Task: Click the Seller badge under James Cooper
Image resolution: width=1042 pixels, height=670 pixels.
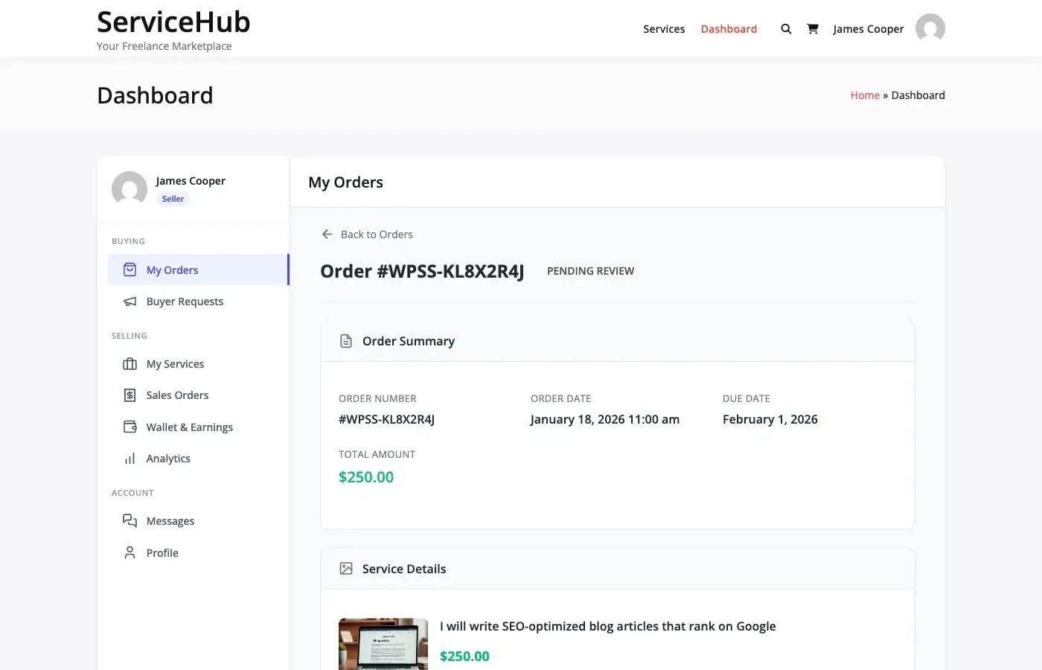Action: [x=173, y=198]
